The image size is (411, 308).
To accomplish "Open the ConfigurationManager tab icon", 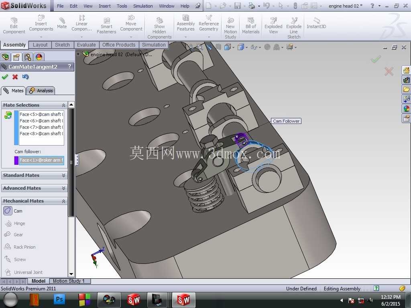I will [28, 57].
